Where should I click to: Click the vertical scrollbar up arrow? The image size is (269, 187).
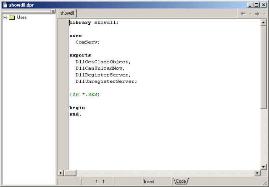[264, 22]
